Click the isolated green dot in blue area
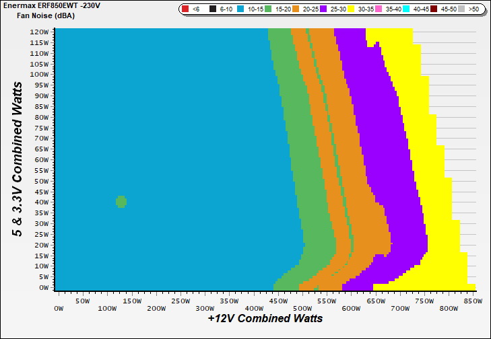This screenshot has width=491, height=339. (x=121, y=202)
